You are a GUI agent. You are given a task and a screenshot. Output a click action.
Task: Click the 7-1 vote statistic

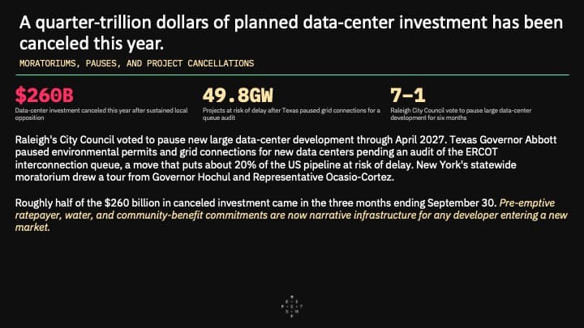(407, 96)
